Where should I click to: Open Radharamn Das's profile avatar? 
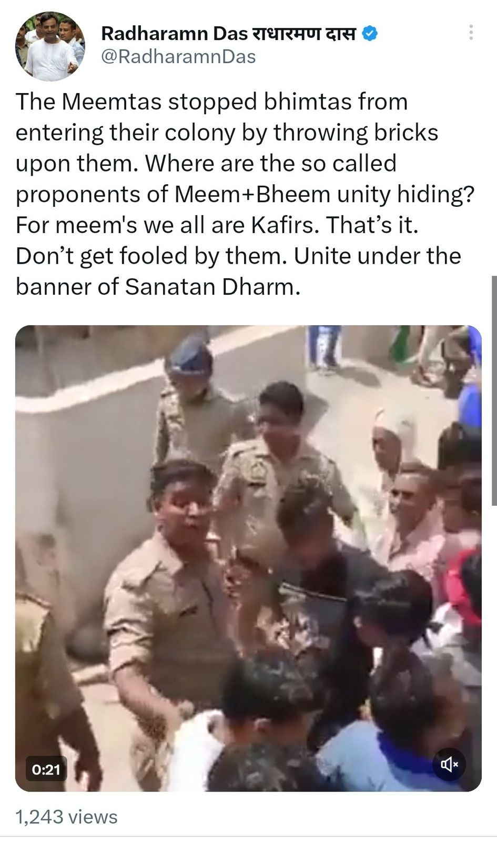[x=50, y=46]
